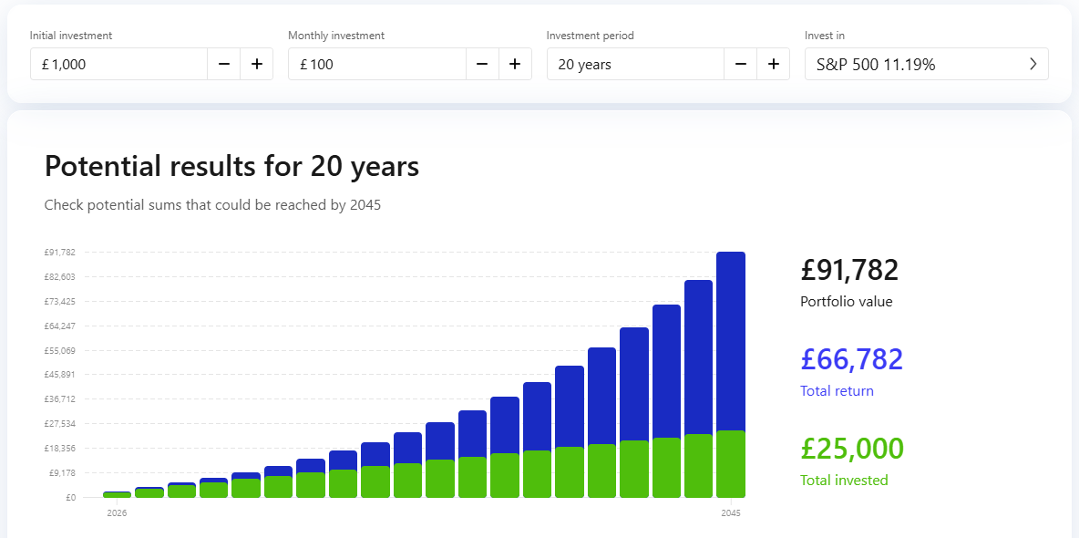Click the £66,782 total return figure
The width and height of the screenshot is (1079, 538).
[x=852, y=359]
